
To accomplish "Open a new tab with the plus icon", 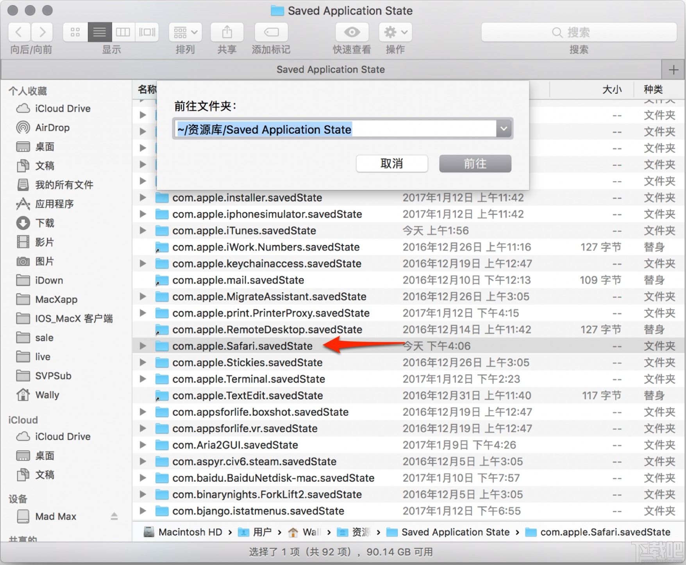I will [673, 70].
